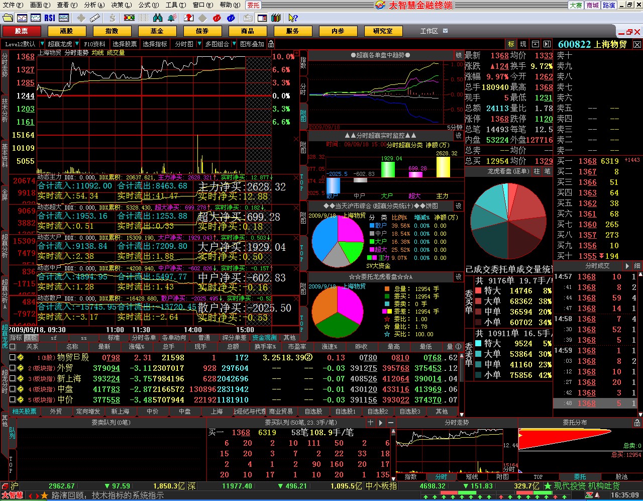This screenshot has height=501, width=643.
Task: Expand the arrow in 委买队列 header
Action: pyautogui.click(x=380, y=423)
